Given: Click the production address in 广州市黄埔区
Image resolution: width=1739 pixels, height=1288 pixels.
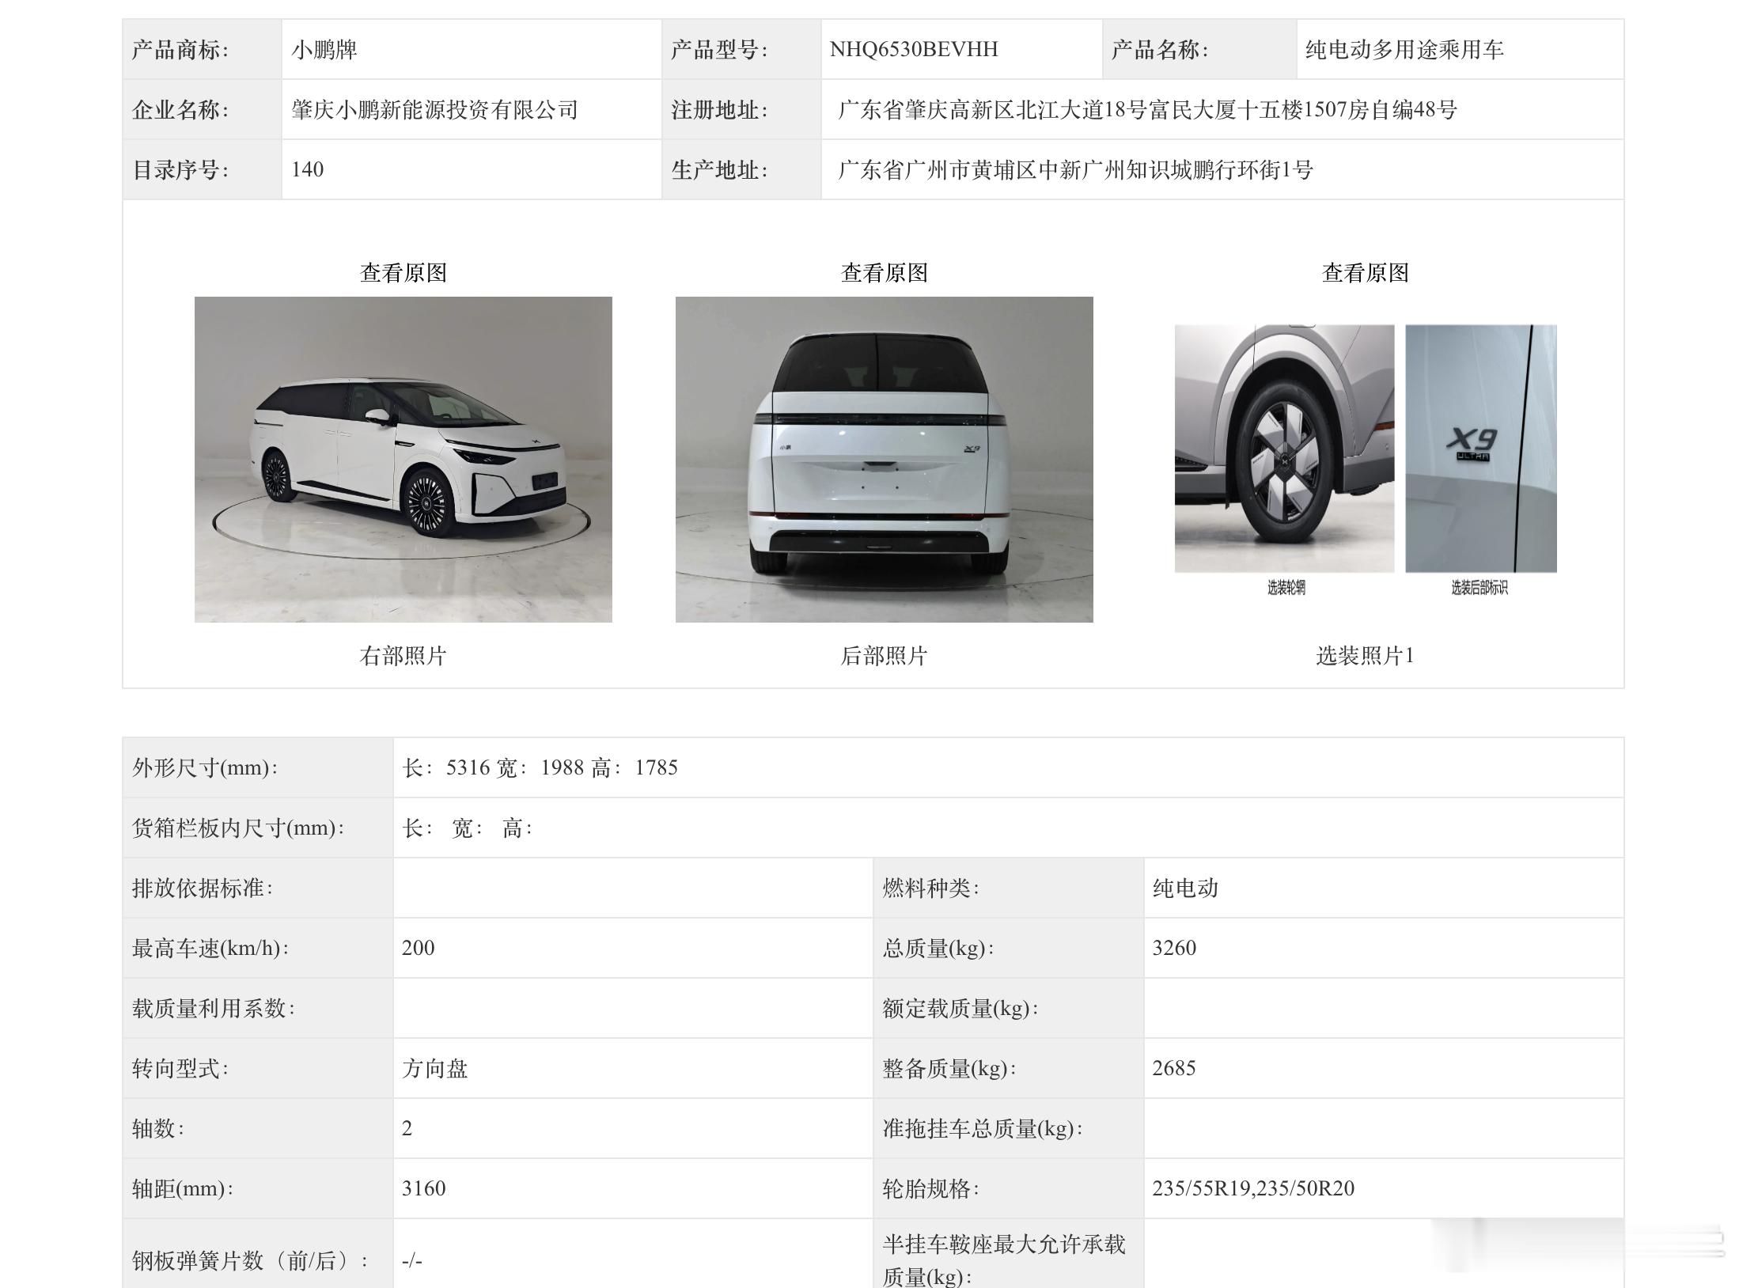Looking at the screenshot, I should pos(1075,170).
